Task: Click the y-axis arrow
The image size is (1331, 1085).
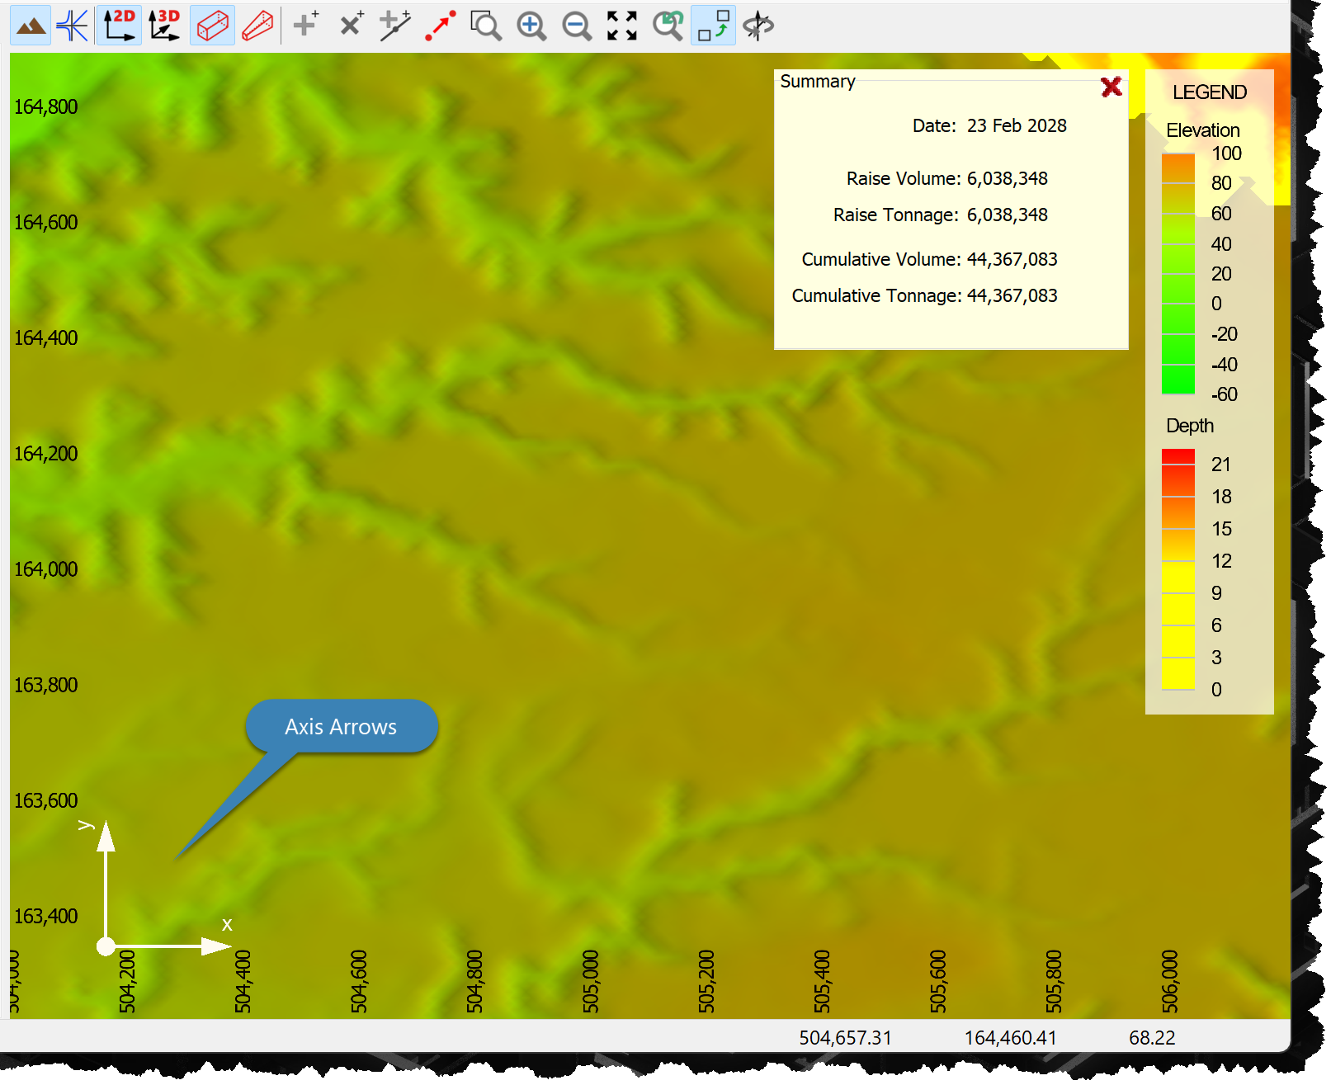Action: point(106,879)
